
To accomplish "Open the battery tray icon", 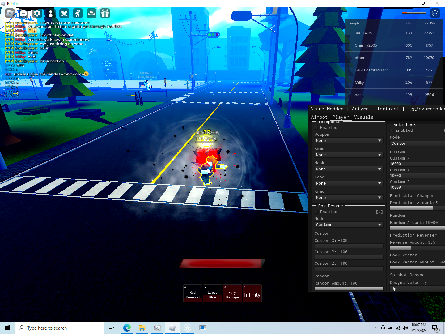I will click(x=390, y=328).
